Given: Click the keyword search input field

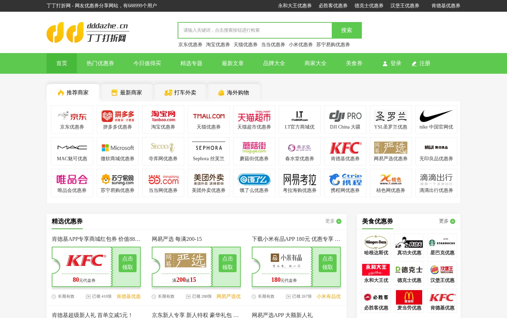Looking at the screenshot, I should click(255, 30).
